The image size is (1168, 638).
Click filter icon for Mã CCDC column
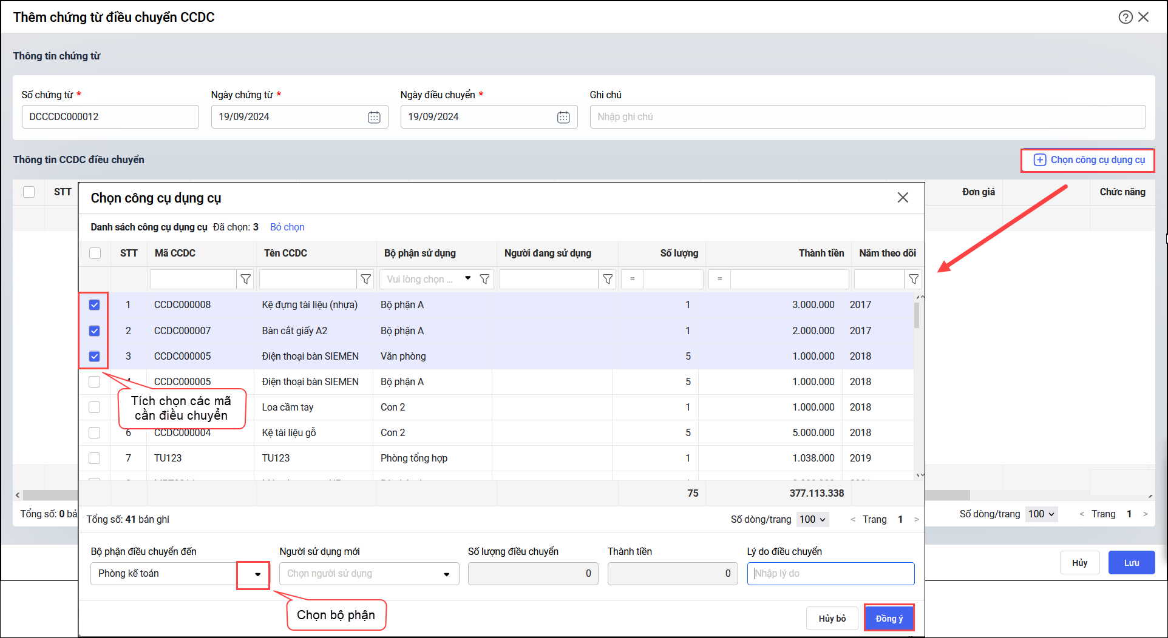coord(245,279)
